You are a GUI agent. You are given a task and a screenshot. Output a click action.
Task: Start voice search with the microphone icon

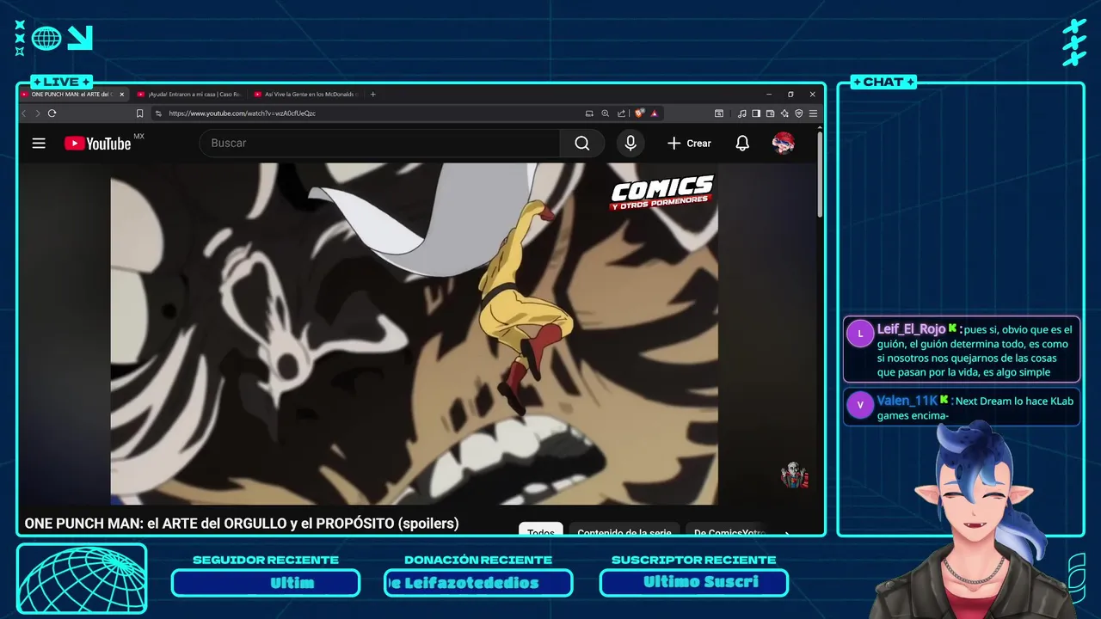pos(630,144)
